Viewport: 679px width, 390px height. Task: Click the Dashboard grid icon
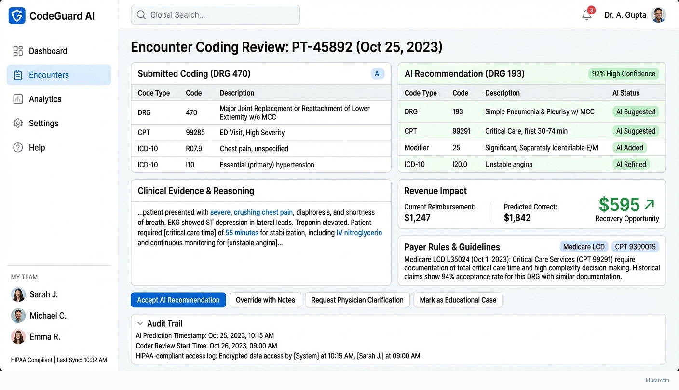[18, 51]
